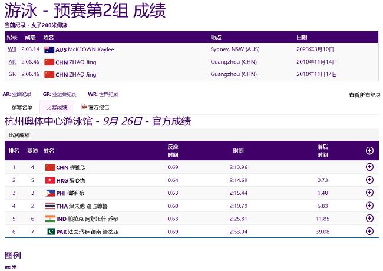
Task: Click the AR record abbreviation link
Action: coord(12,62)
